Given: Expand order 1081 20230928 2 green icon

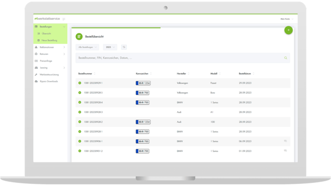Looking at the screenshot, I should coord(80,122).
